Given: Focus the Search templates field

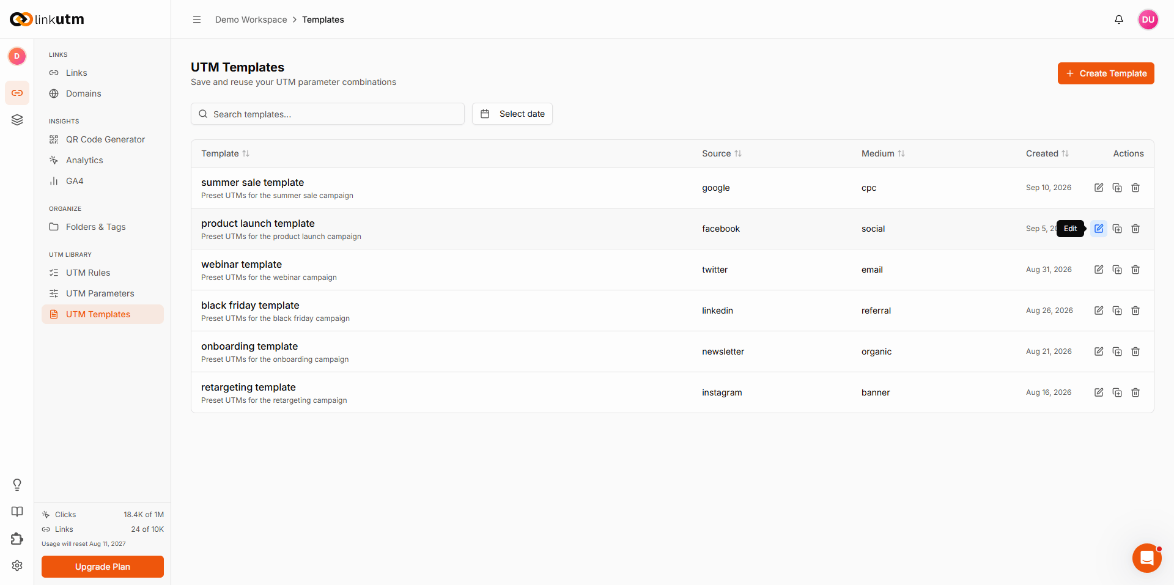Looking at the screenshot, I should (328, 114).
